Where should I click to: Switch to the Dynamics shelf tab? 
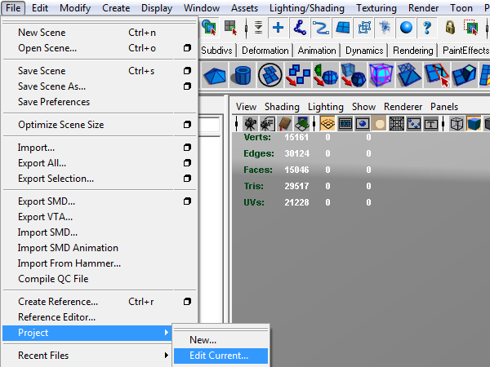(x=364, y=51)
